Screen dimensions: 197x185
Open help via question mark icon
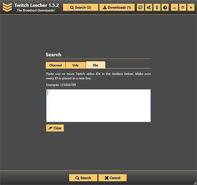click(165, 8)
